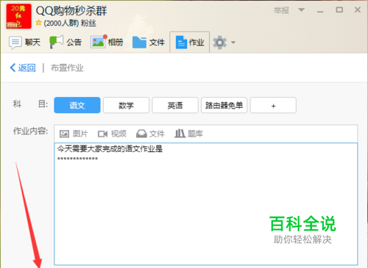Image resolution: width=368 pixels, height=268 pixels.
Task: Click the 举报 report link
Action: [281, 10]
